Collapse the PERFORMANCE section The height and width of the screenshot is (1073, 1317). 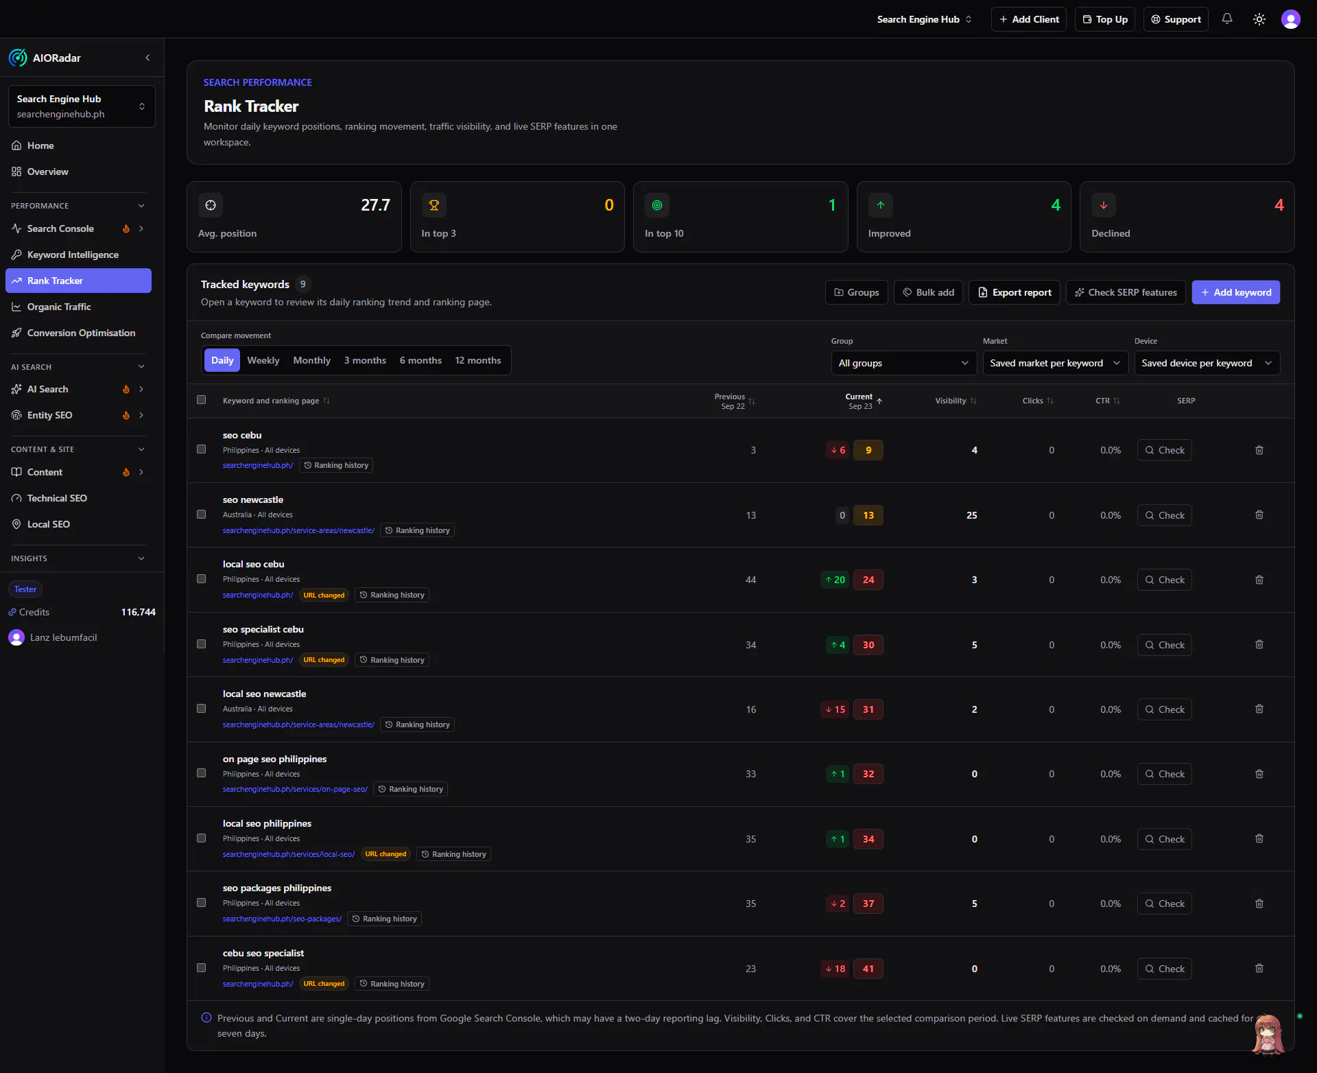click(141, 206)
